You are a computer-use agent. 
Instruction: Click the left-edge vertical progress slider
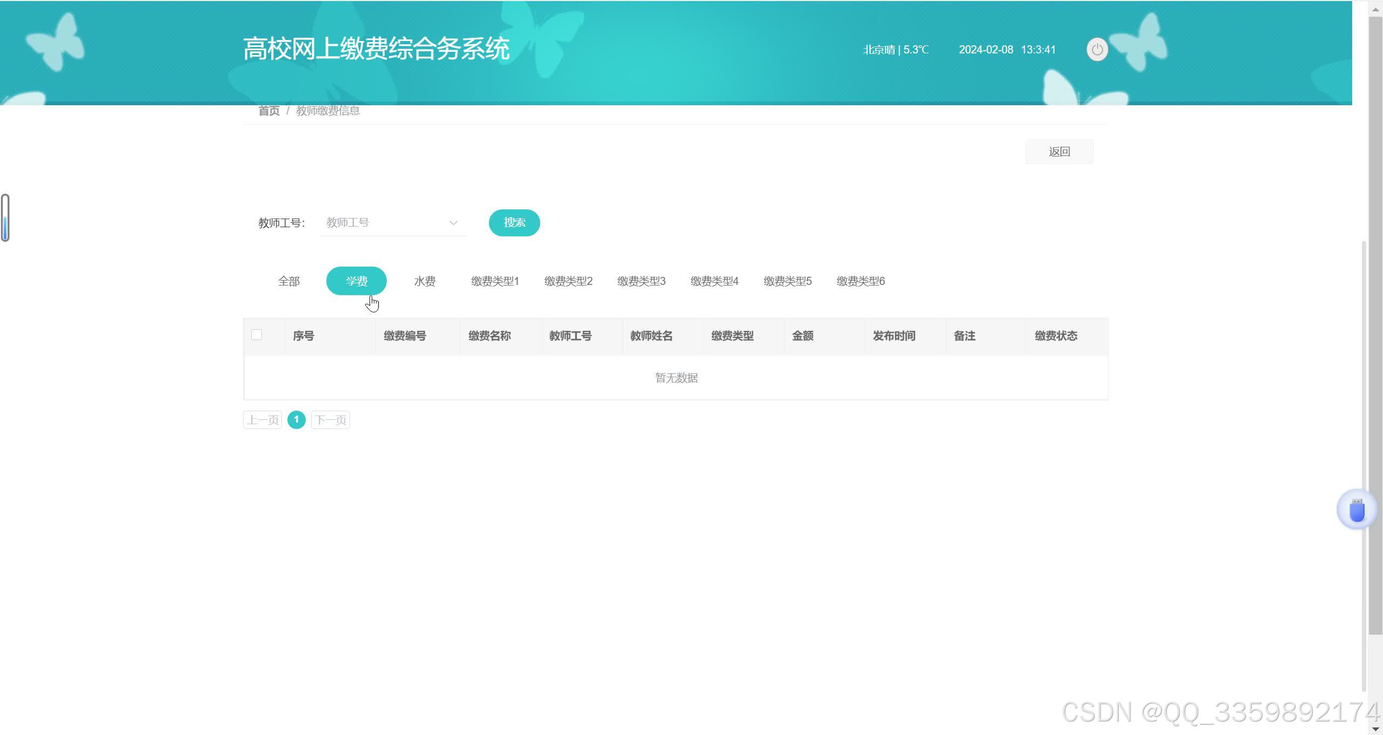click(x=5, y=217)
